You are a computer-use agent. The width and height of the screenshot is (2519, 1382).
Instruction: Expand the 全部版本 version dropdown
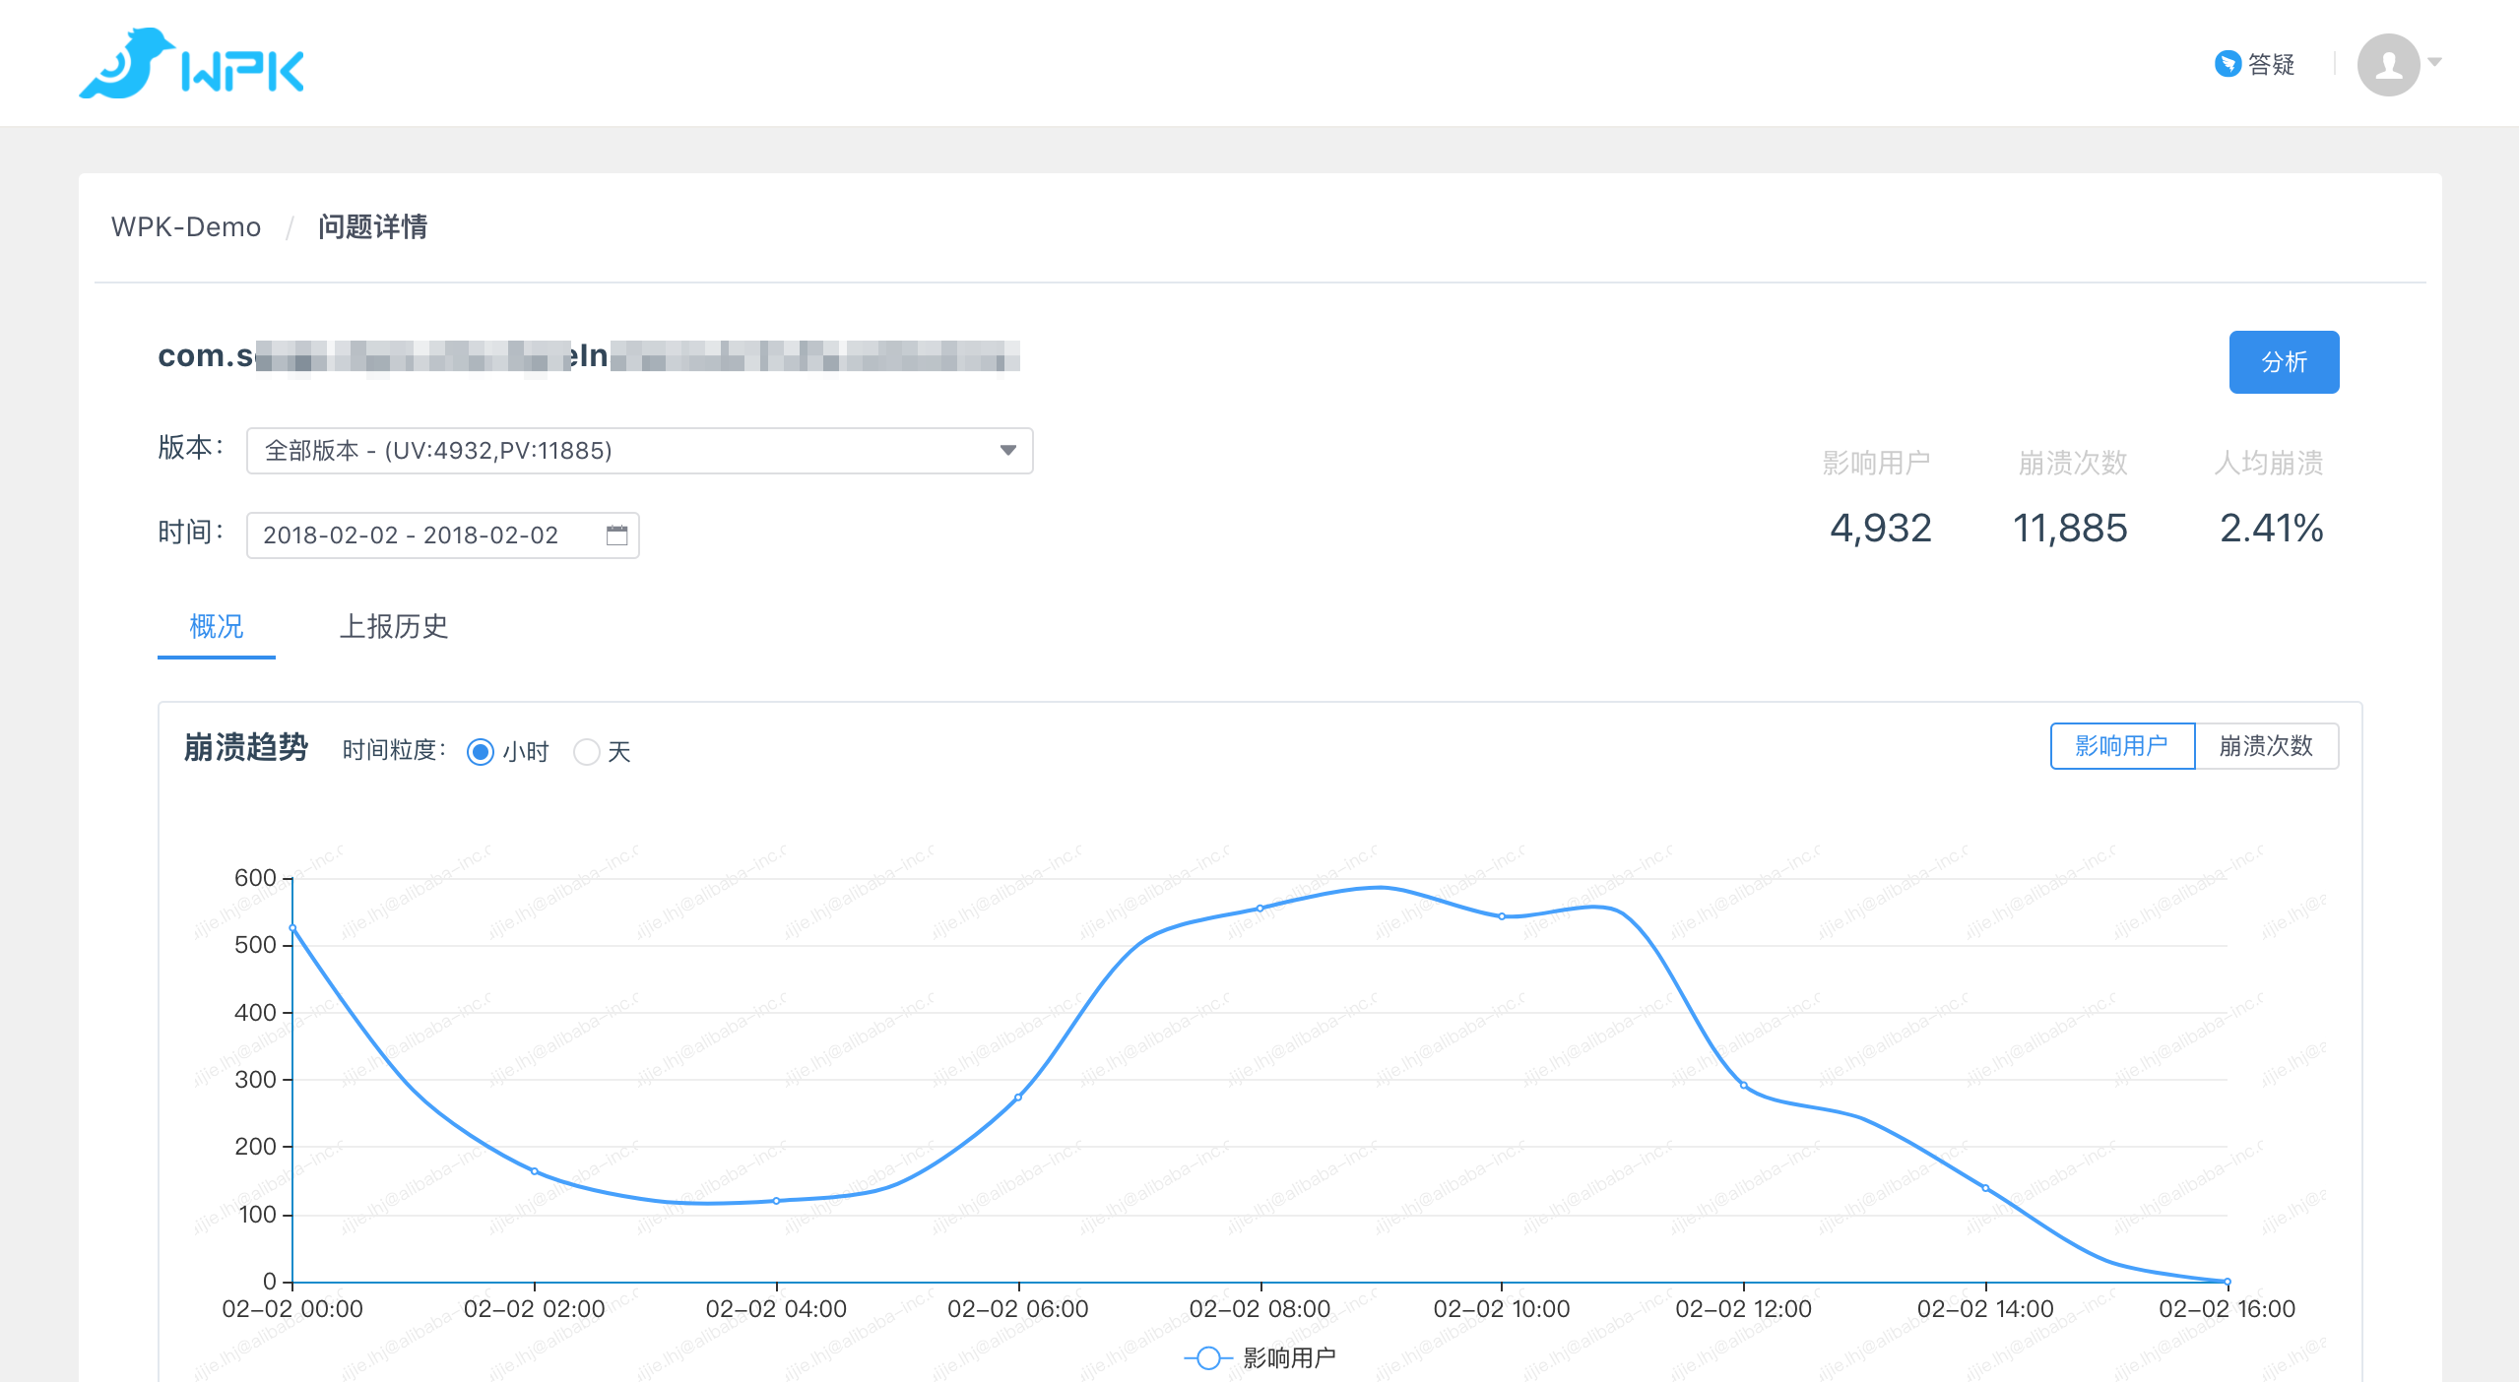point(639,451)
